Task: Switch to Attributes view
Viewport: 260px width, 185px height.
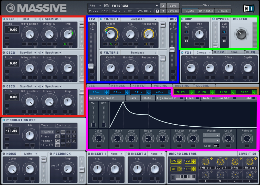Action: click(206, 11)
